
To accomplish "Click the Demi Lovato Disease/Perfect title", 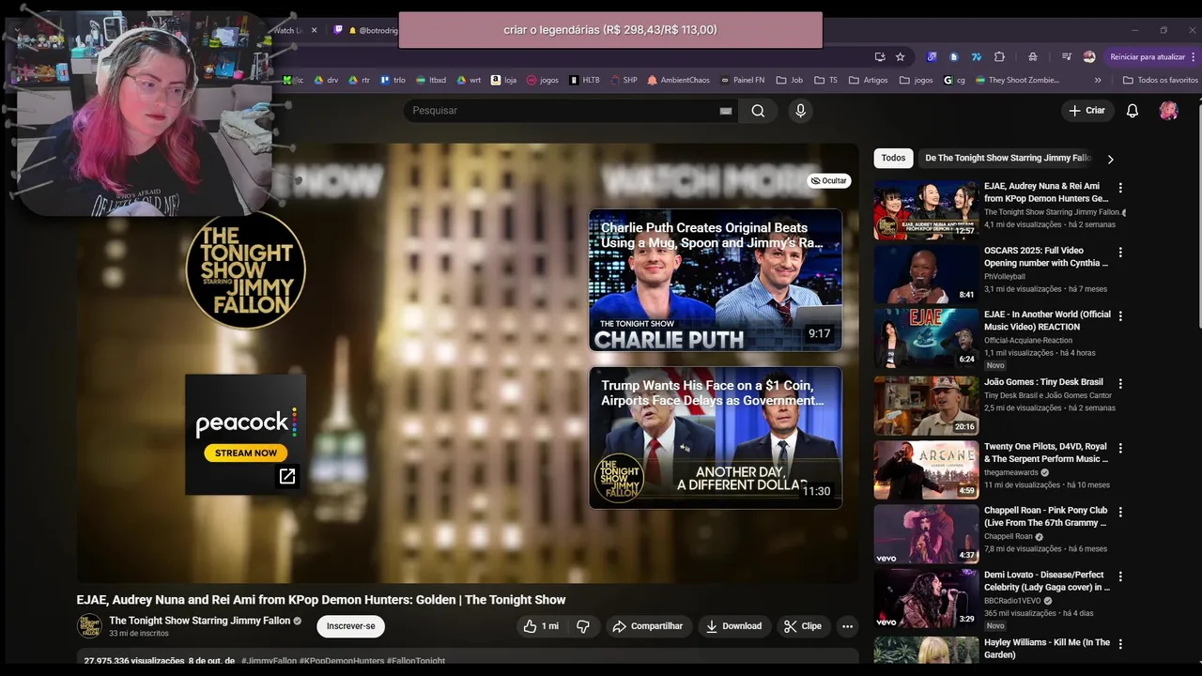I will [x=1046, y=581].
